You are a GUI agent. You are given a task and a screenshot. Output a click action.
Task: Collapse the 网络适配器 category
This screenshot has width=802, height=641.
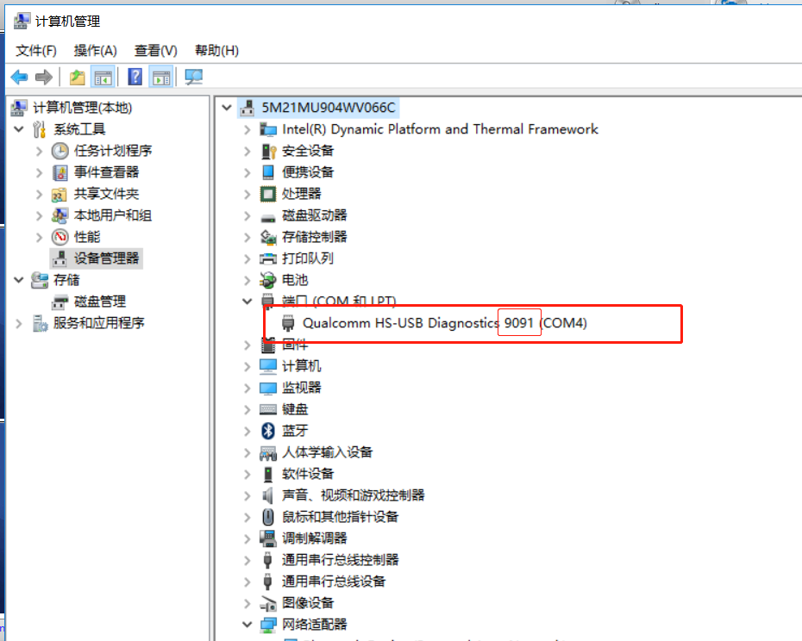point(247,625)
